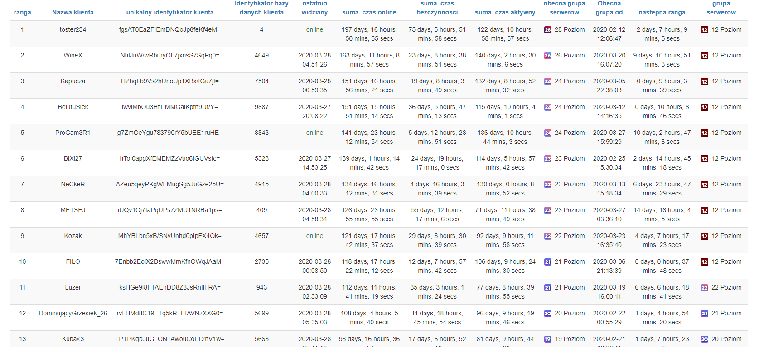Click the 19 Poziom icon for Kuba<3

click(x=548, y=339)
